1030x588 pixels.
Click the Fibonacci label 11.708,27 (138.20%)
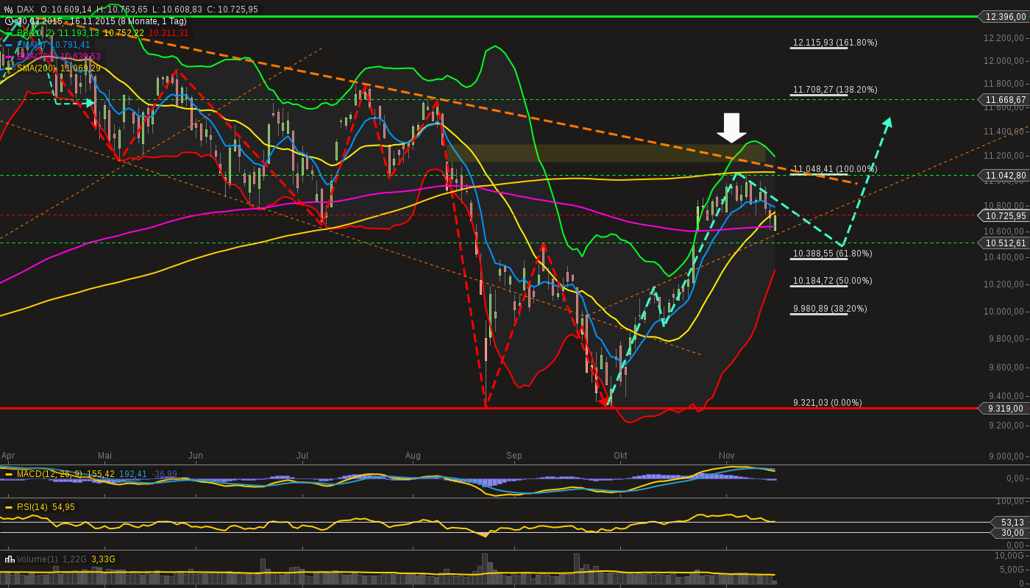coord(835,90)
